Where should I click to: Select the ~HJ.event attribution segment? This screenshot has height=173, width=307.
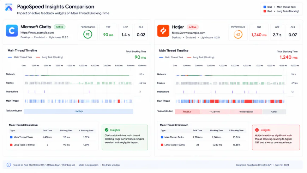(215, 112)
